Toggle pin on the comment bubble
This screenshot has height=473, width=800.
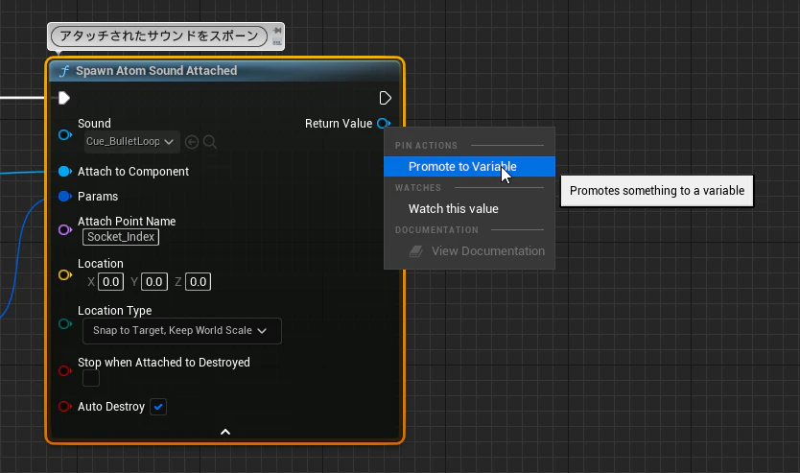pos(277,31)
